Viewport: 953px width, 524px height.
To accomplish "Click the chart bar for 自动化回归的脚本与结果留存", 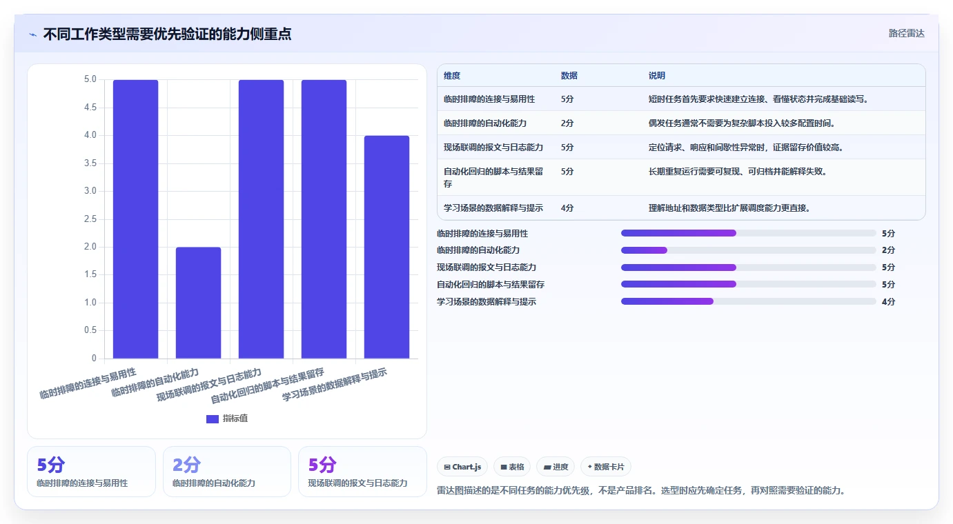I will (x=324, y=219).
